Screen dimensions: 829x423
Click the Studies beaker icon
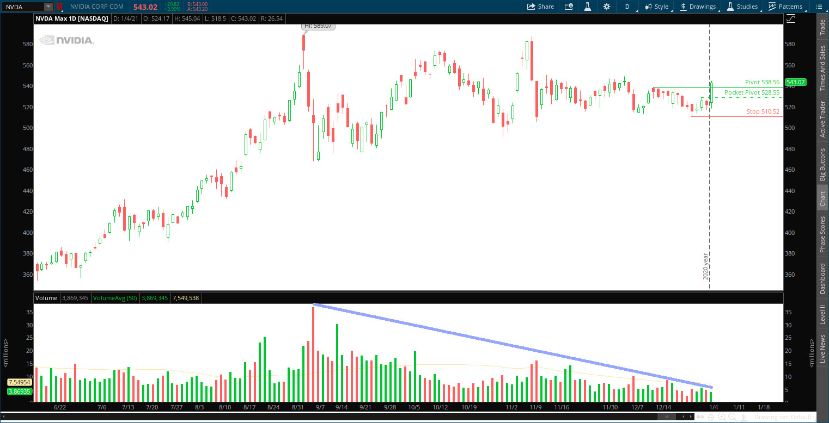click(730, 7)
